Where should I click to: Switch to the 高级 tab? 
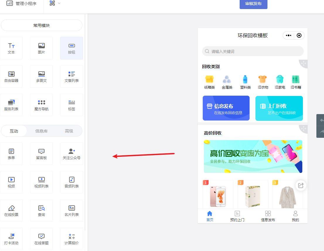pyautogui.click(x=69, y=131)
